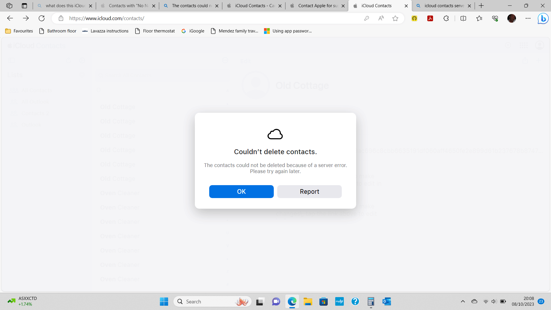The height and width of the screenshot is (310, 551).
Task: Open Adobe Acrobat extension icon
Action: pos(430,18)
